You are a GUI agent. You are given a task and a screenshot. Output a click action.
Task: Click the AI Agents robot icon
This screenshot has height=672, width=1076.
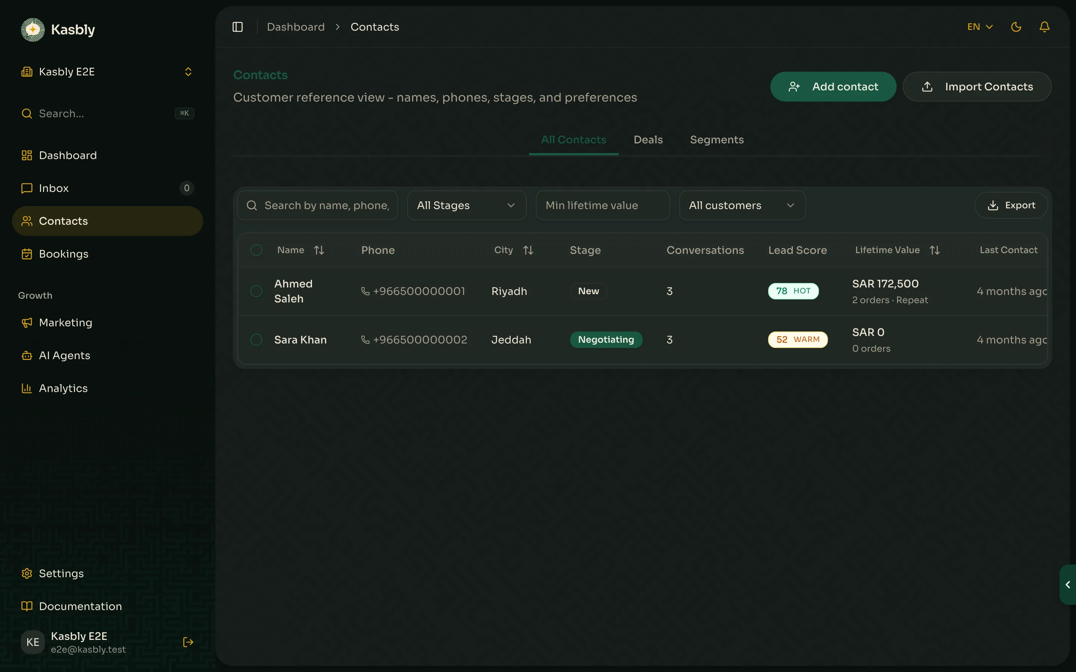coord(27,355)
